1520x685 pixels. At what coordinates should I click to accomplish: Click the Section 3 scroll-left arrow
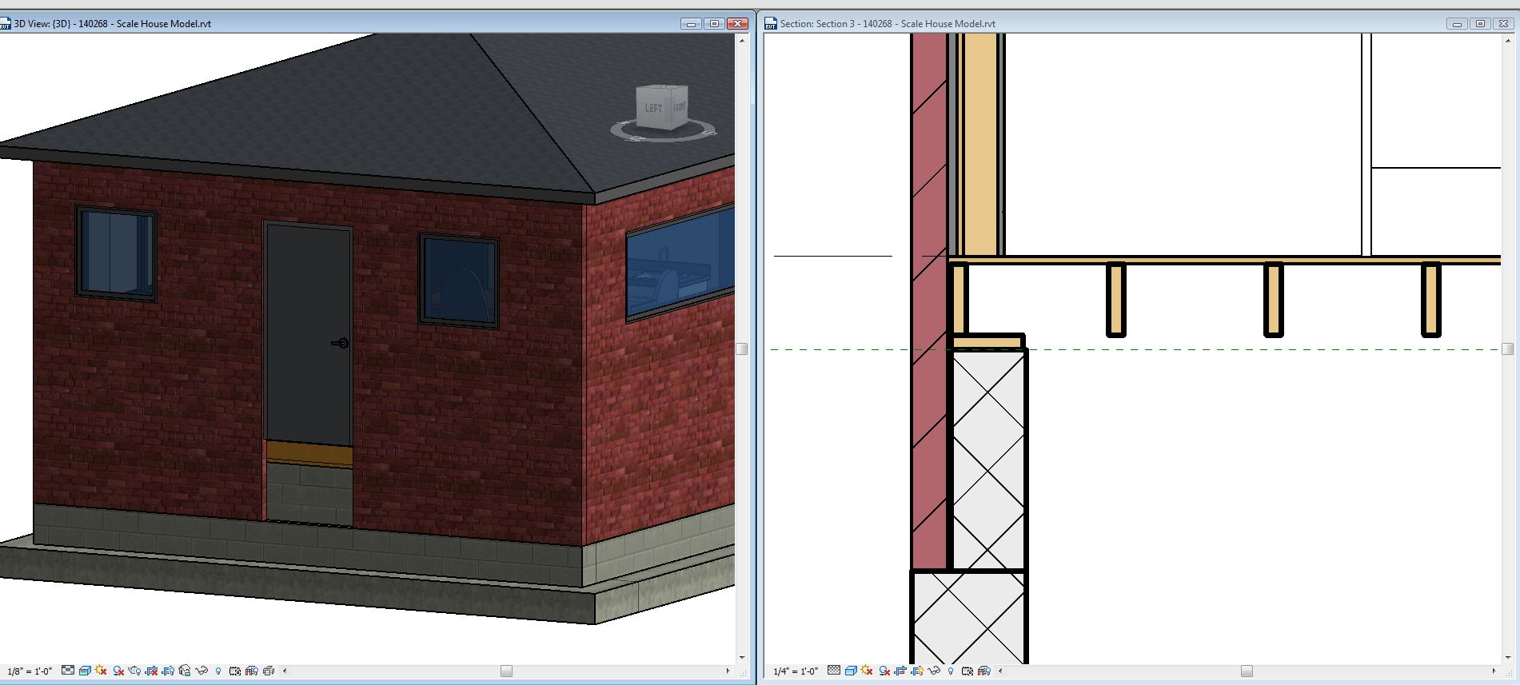point(1000,671)
